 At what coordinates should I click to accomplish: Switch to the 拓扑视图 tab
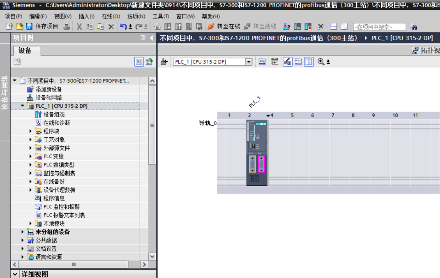pyautogui.click(x=426, y=51)
